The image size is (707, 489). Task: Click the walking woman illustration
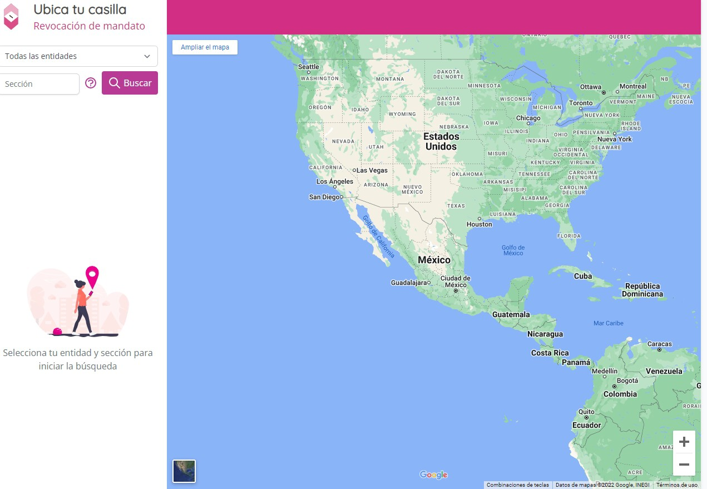tap(78, 301)
